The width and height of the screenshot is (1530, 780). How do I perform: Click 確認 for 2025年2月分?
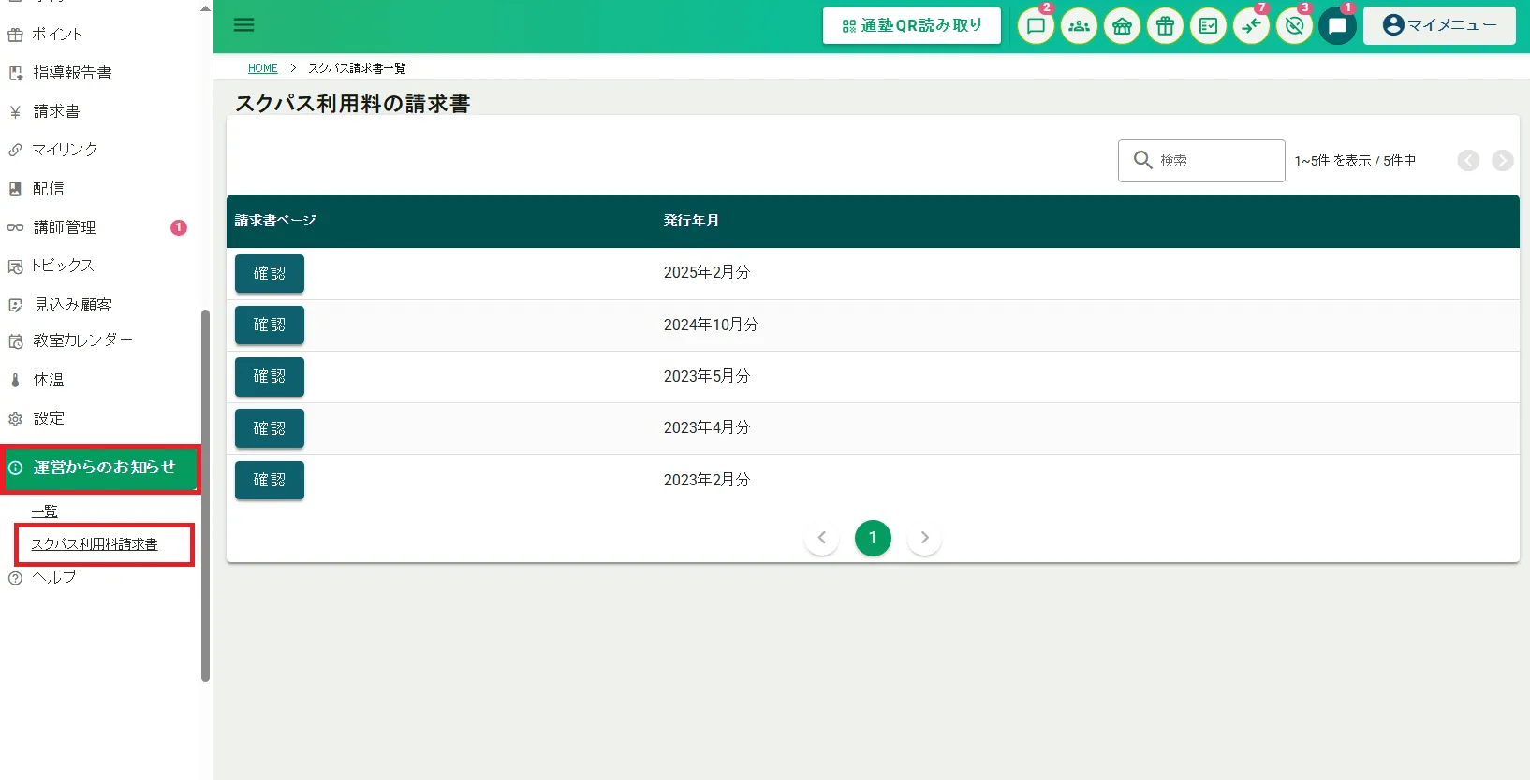[270, 273]
